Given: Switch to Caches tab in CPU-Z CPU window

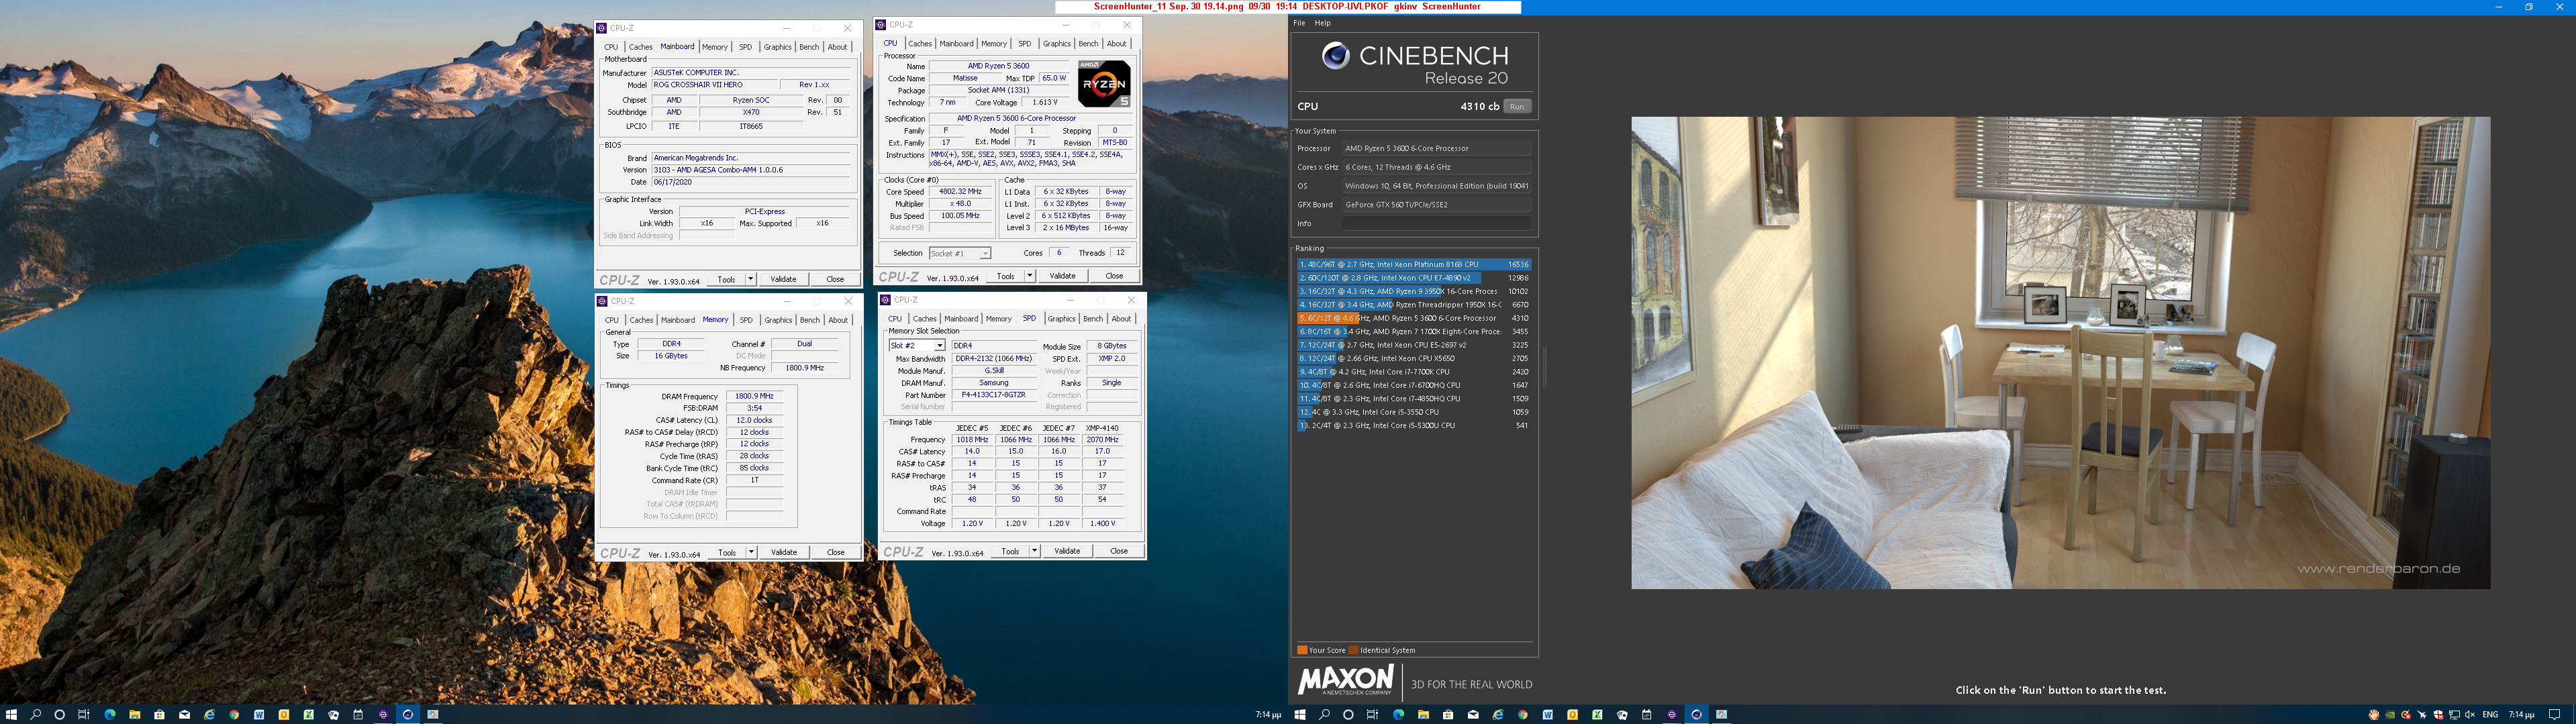Looking at the screenshot, I should 920,44.
